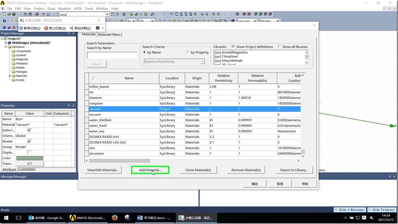Click the red X Delete icon
Viewport: 398px width, 224px height.
point(43,14)
